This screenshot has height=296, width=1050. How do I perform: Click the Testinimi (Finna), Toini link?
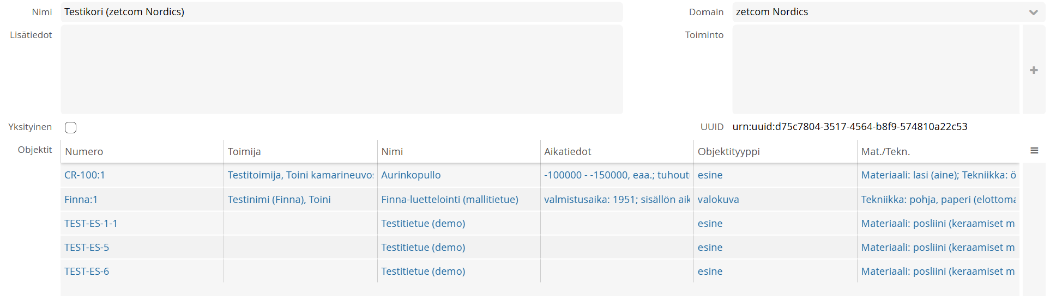279,200
